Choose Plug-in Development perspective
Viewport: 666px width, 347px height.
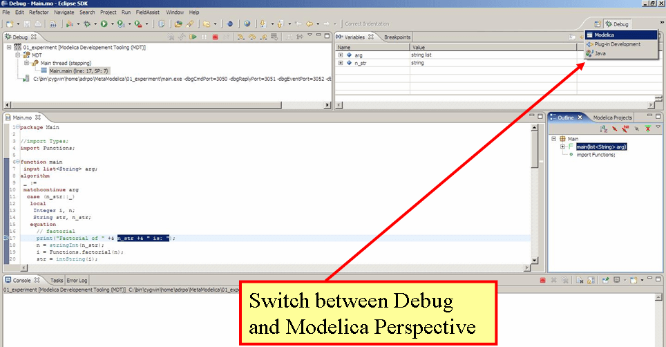pos(617,44)
